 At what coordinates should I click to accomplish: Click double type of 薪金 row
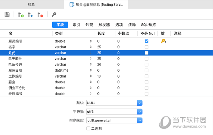point(60,82)
